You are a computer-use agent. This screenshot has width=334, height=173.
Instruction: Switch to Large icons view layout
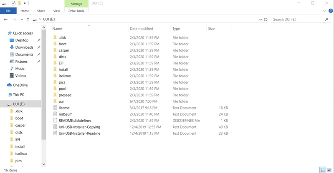click(x=329, y=170)
